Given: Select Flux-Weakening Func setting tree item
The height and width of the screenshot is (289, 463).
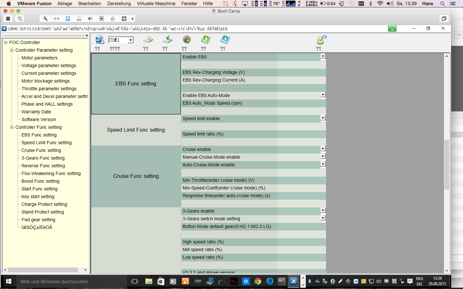Looking at the screenshot, I should click(51, 173).
